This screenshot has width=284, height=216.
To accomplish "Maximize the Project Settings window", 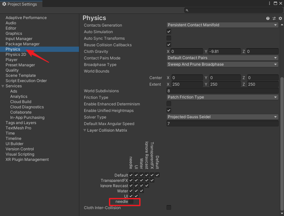I will pos(275,3).
